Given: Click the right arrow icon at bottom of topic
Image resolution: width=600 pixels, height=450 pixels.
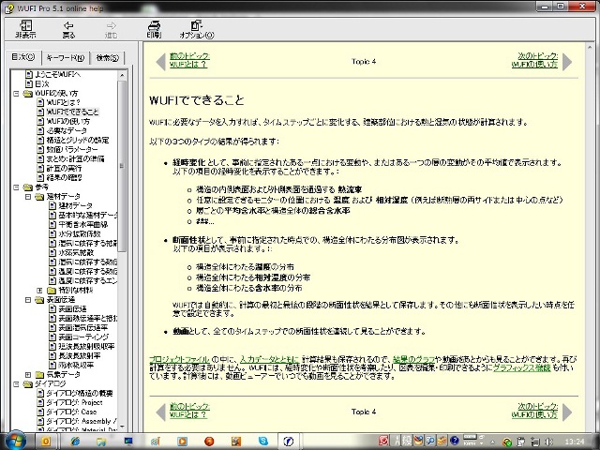Looking at the screenshot, I should tap(567, 412).
